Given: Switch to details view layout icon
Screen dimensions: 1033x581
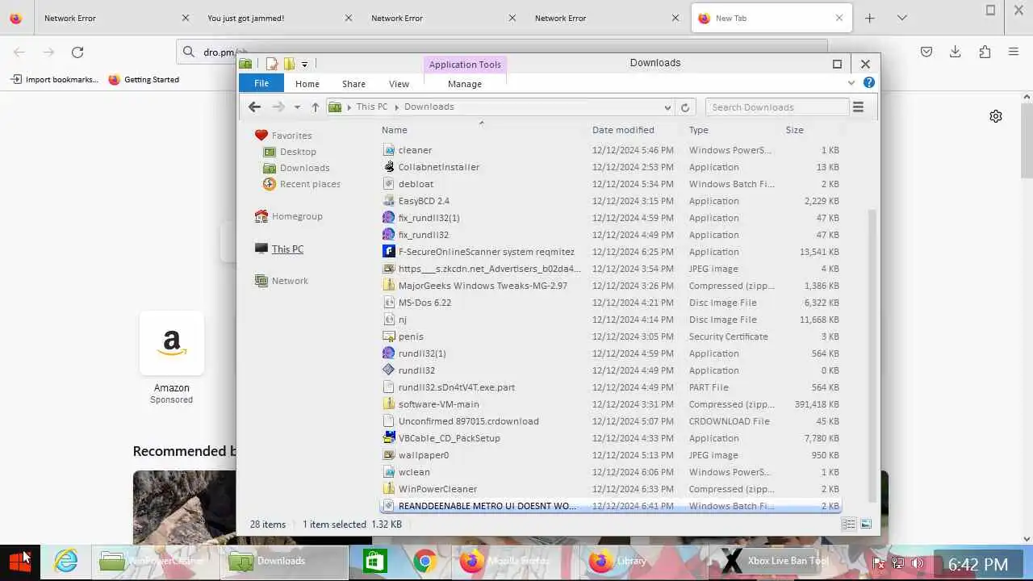Looking at the screenshot, I should 849,525.
